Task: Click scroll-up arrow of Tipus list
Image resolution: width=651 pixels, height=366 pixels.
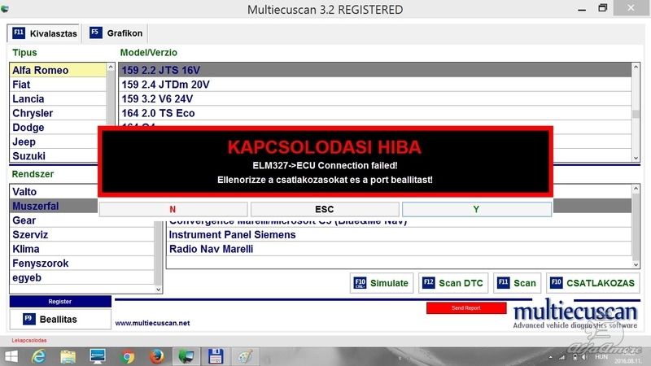Action: pos(111,68)
